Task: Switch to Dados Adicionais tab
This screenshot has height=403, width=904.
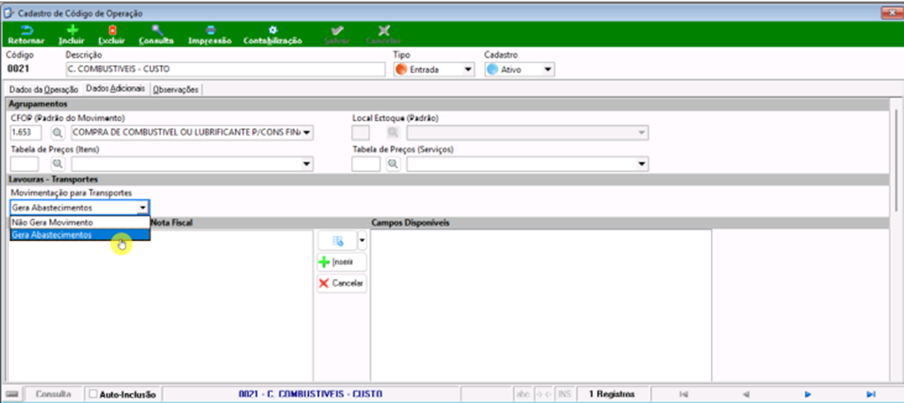Action: click(115, 89)
